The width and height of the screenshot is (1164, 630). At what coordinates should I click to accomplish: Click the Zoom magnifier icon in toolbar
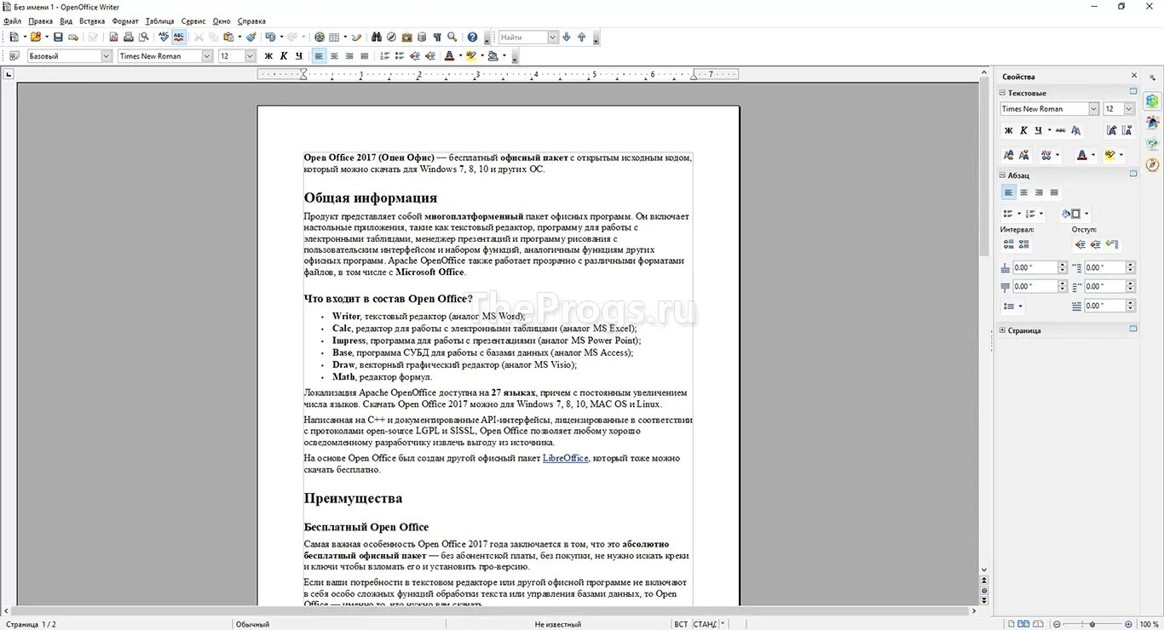pyautogui.click(x=452, y=37)
